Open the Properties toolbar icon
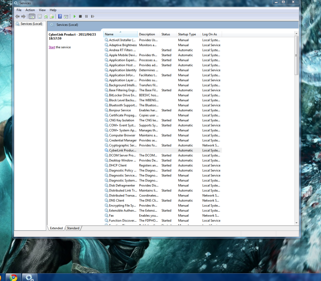This screenshot has height=281, width=321. (x=39, y=16)
